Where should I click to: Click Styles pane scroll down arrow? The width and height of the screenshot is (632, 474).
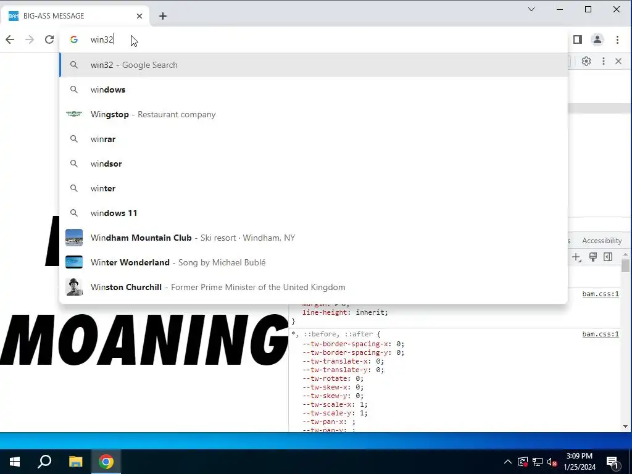point(625,426)
